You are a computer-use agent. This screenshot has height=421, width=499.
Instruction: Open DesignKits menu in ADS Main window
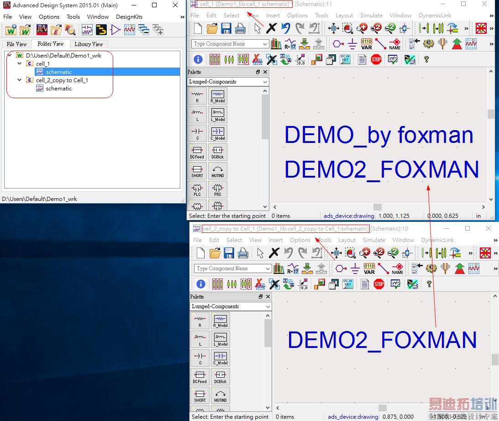[129, 16]
